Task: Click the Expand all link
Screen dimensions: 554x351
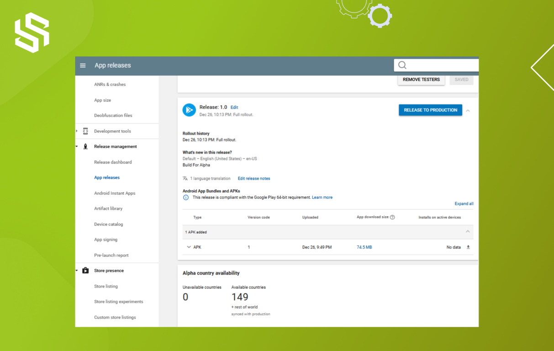Action: click(x=464, y=204)
